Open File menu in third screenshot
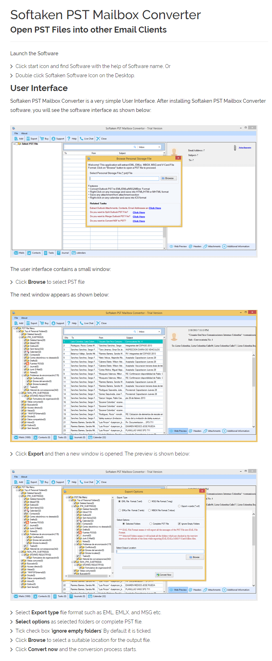The width and height of the screenshot is (272, 661). coord(16,477)
